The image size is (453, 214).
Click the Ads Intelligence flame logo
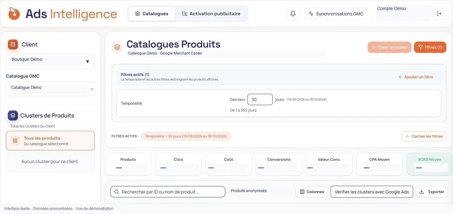click(x=14, y=13)
